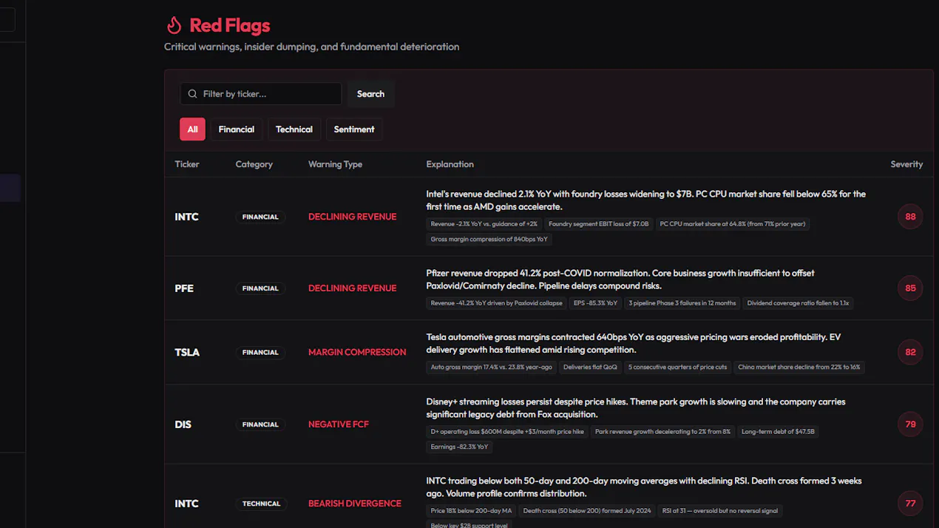Click 'Death cross (50 below 200)' tag

[x=587, y=510]
